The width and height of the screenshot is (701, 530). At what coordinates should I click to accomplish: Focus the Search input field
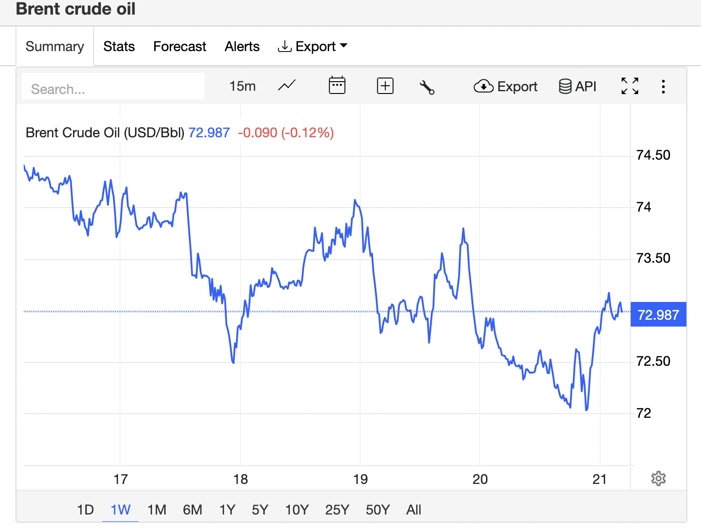pyautogui.click(x=113, y=86)
